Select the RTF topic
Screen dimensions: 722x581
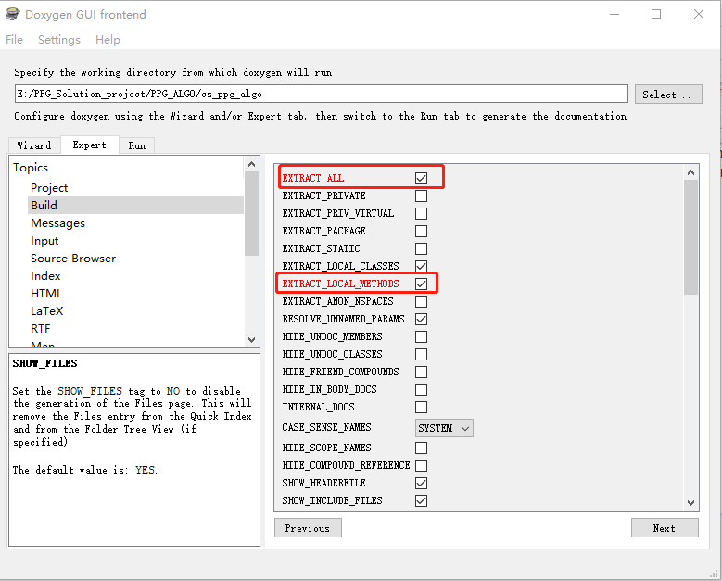(x=41, y=329)
